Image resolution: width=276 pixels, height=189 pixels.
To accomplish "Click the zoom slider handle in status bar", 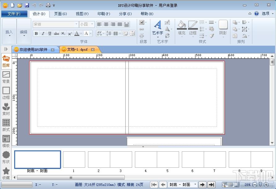I will click(261, 184).
